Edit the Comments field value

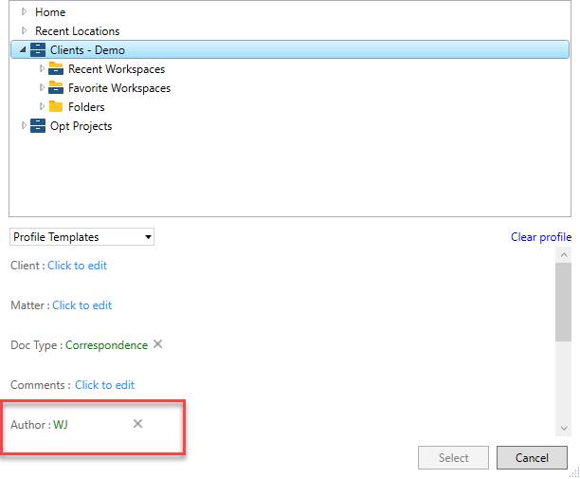coord(104,385)
